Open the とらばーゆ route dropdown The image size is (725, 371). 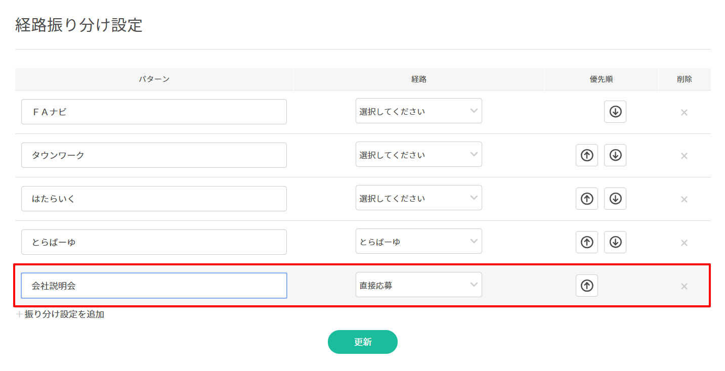(x=418, y=242)
